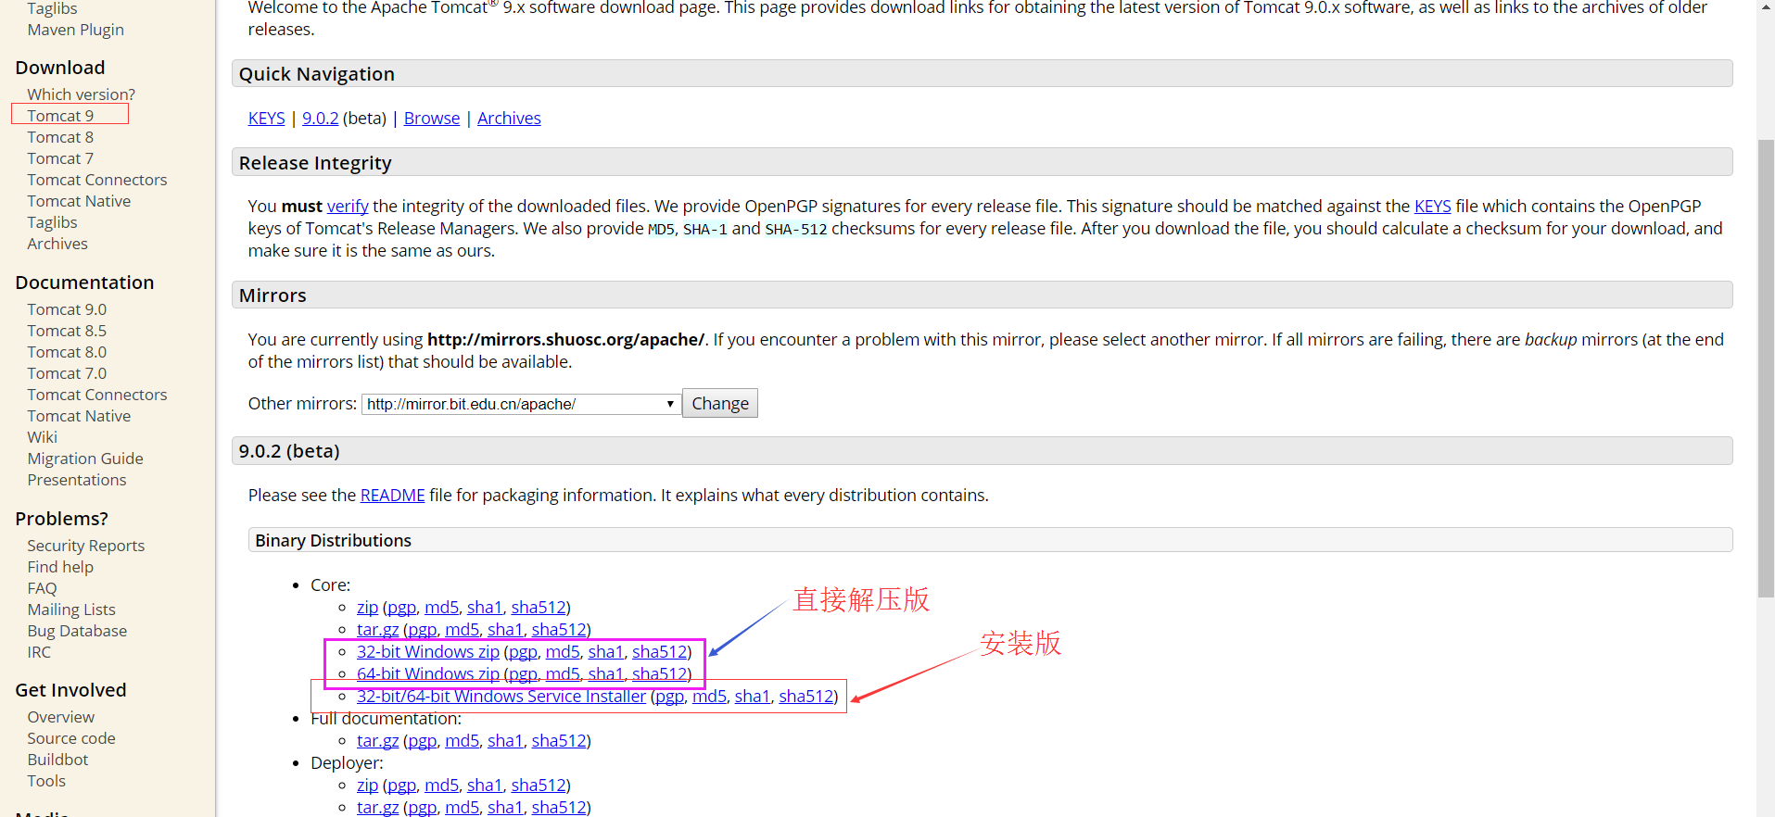The image size is (1775, 817).
Task: Open Tomcat Native under Documentation
Action: (x=79, y=416)
